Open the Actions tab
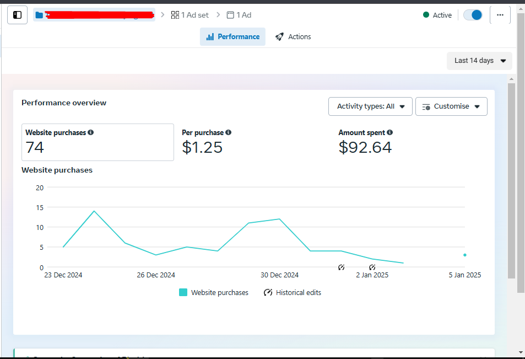Image resolution: width=525 pixels, height=359 pixels. [293, 37]
